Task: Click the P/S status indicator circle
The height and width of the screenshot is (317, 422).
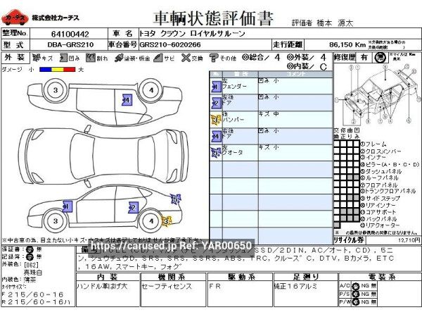Action: click(355, 294)
